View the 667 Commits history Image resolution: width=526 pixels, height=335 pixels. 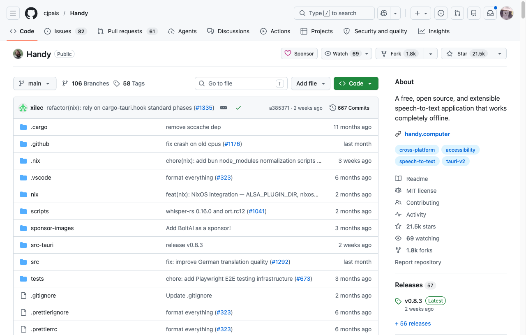tap(349, 108)
